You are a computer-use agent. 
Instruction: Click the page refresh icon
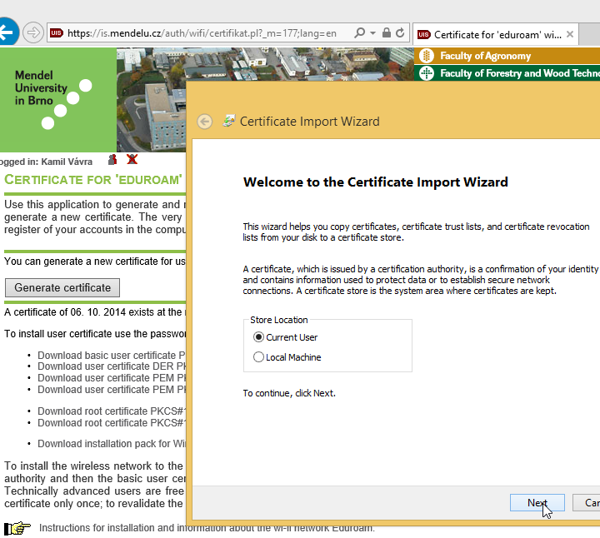[x=400, y=32]
